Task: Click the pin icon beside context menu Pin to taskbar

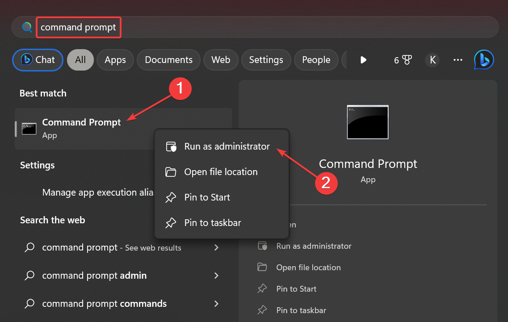Action: (171, 223)
